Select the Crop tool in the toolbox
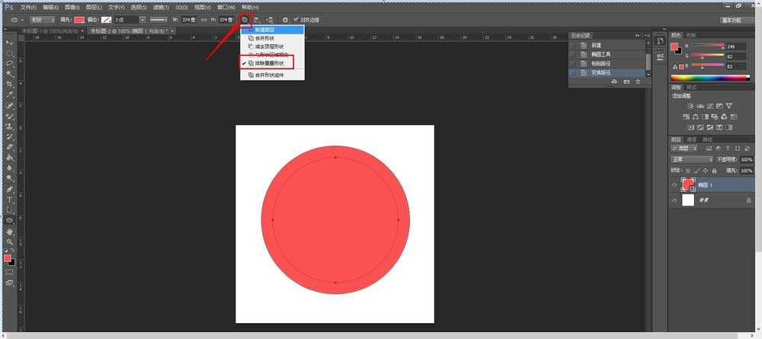 coord(10,84)
